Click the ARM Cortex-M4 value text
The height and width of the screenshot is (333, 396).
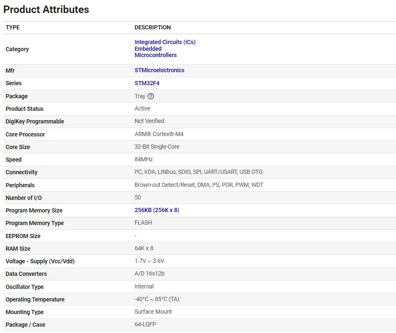click(159, 134)
